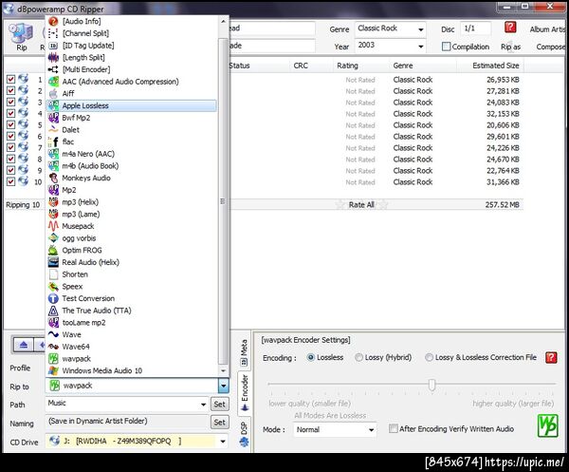Choose Shorten from encoder list
This screenshot has height=472, width=569.
[x=132, y=274]
